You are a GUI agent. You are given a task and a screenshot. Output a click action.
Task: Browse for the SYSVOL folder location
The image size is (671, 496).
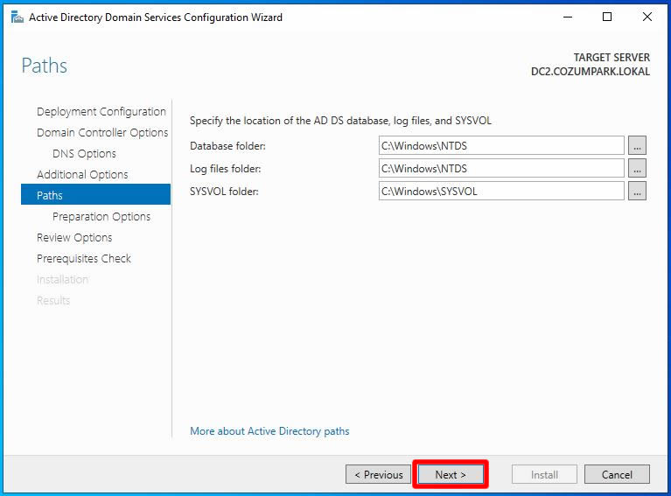[x=637, y=192]
